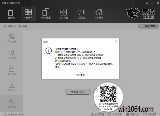
Task: Click the info icon in dialog
Action: (49, 51)
